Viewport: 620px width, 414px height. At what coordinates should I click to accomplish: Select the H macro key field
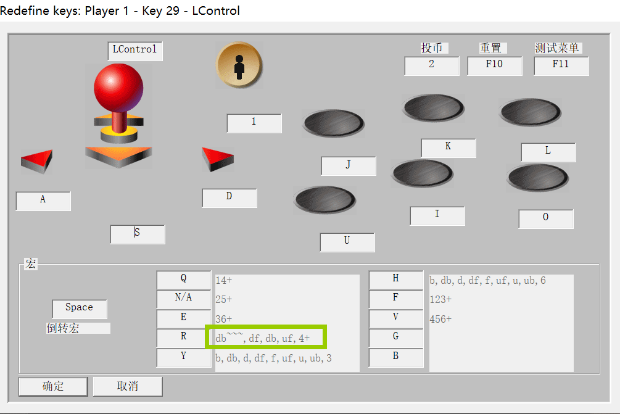coord(396,280)
